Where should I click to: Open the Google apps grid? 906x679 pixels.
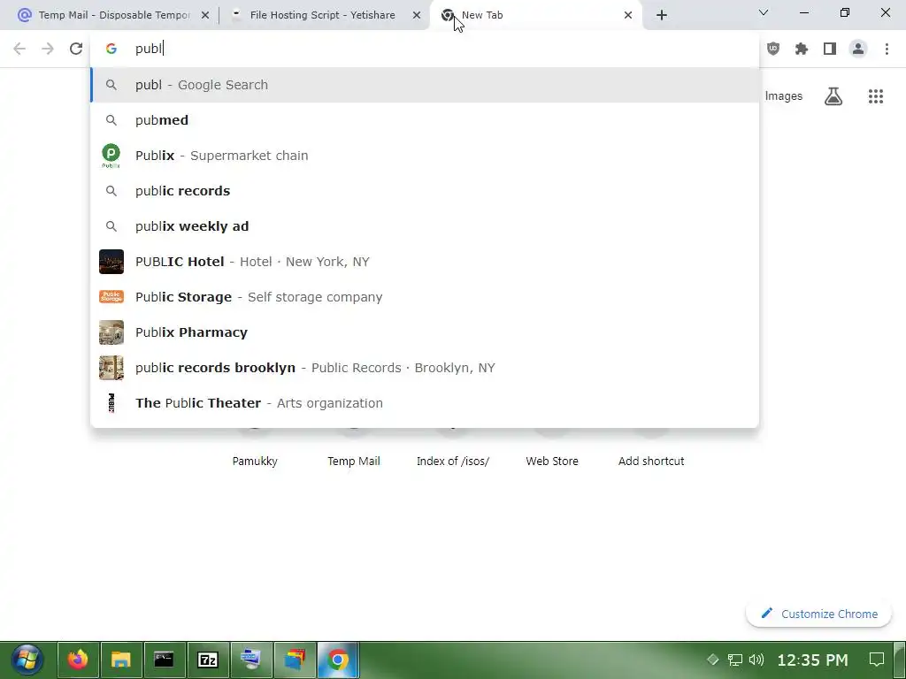tap(876, 95)
